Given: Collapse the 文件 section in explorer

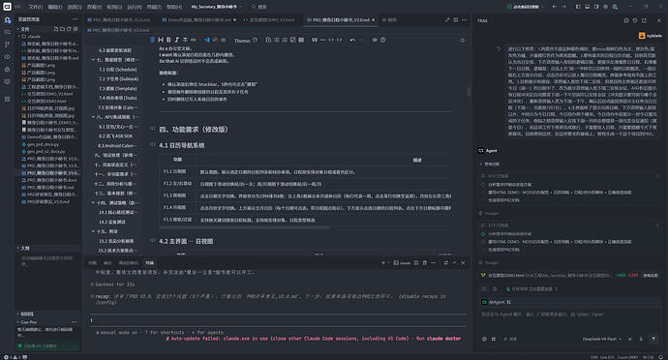Looking at the screenshot, I should (18, 29).
